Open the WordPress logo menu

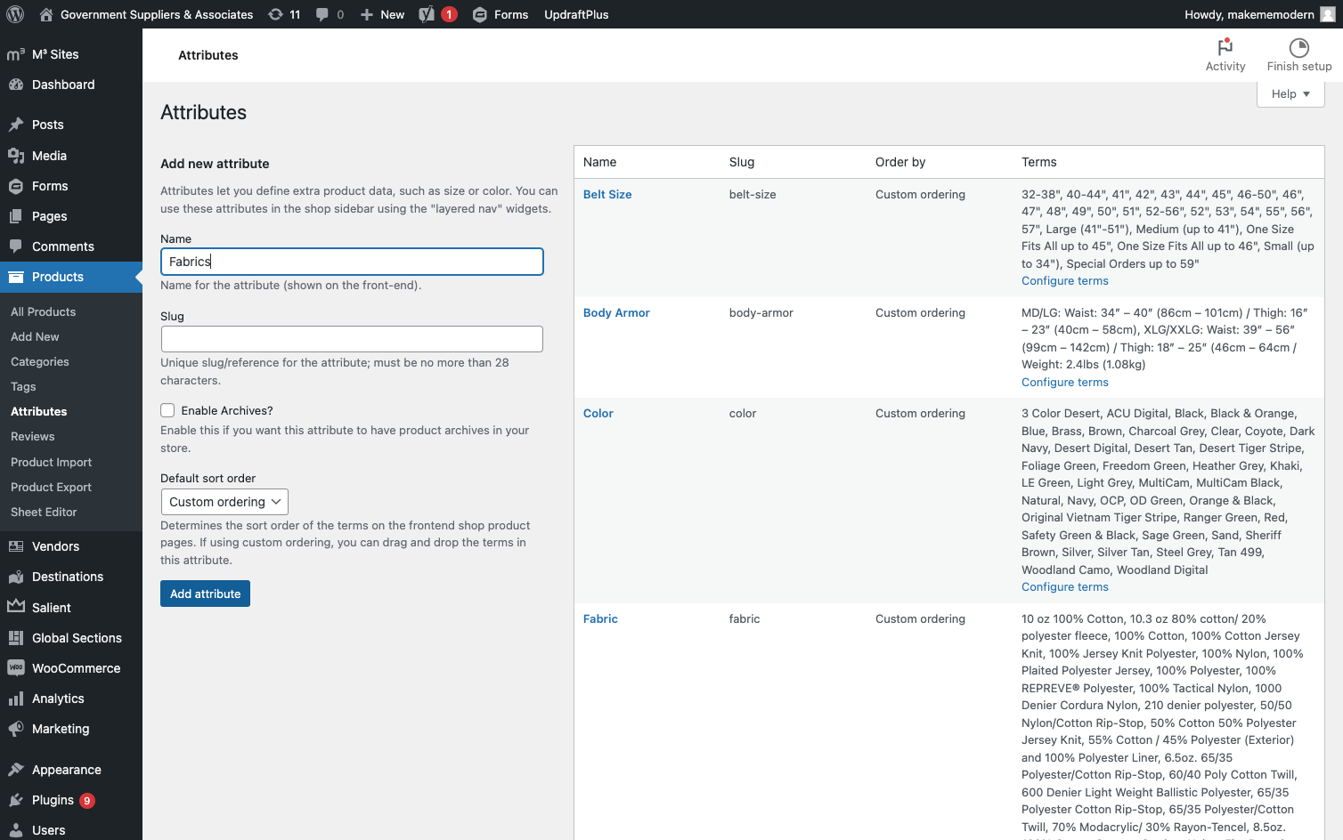[15, 14]
